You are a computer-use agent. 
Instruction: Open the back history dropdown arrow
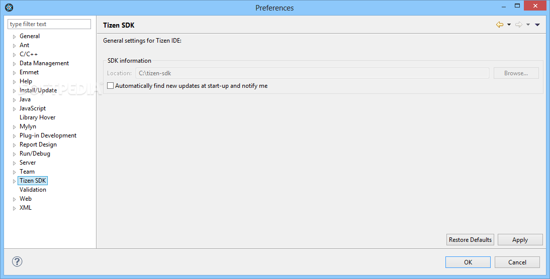(x=509, y=25)
